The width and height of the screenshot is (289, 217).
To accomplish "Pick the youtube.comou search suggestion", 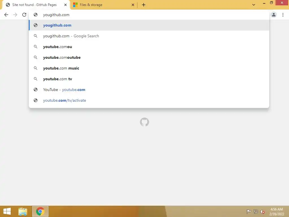I will click(x=149, y=47).
